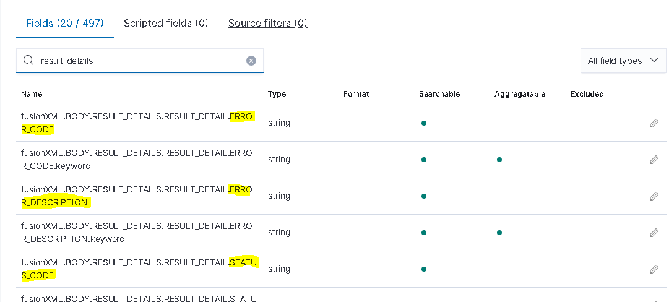This screenshot has height=302, width=669.
Task: Edit the ERROR_CODE field with pencil icon
Action: [654, 123]
